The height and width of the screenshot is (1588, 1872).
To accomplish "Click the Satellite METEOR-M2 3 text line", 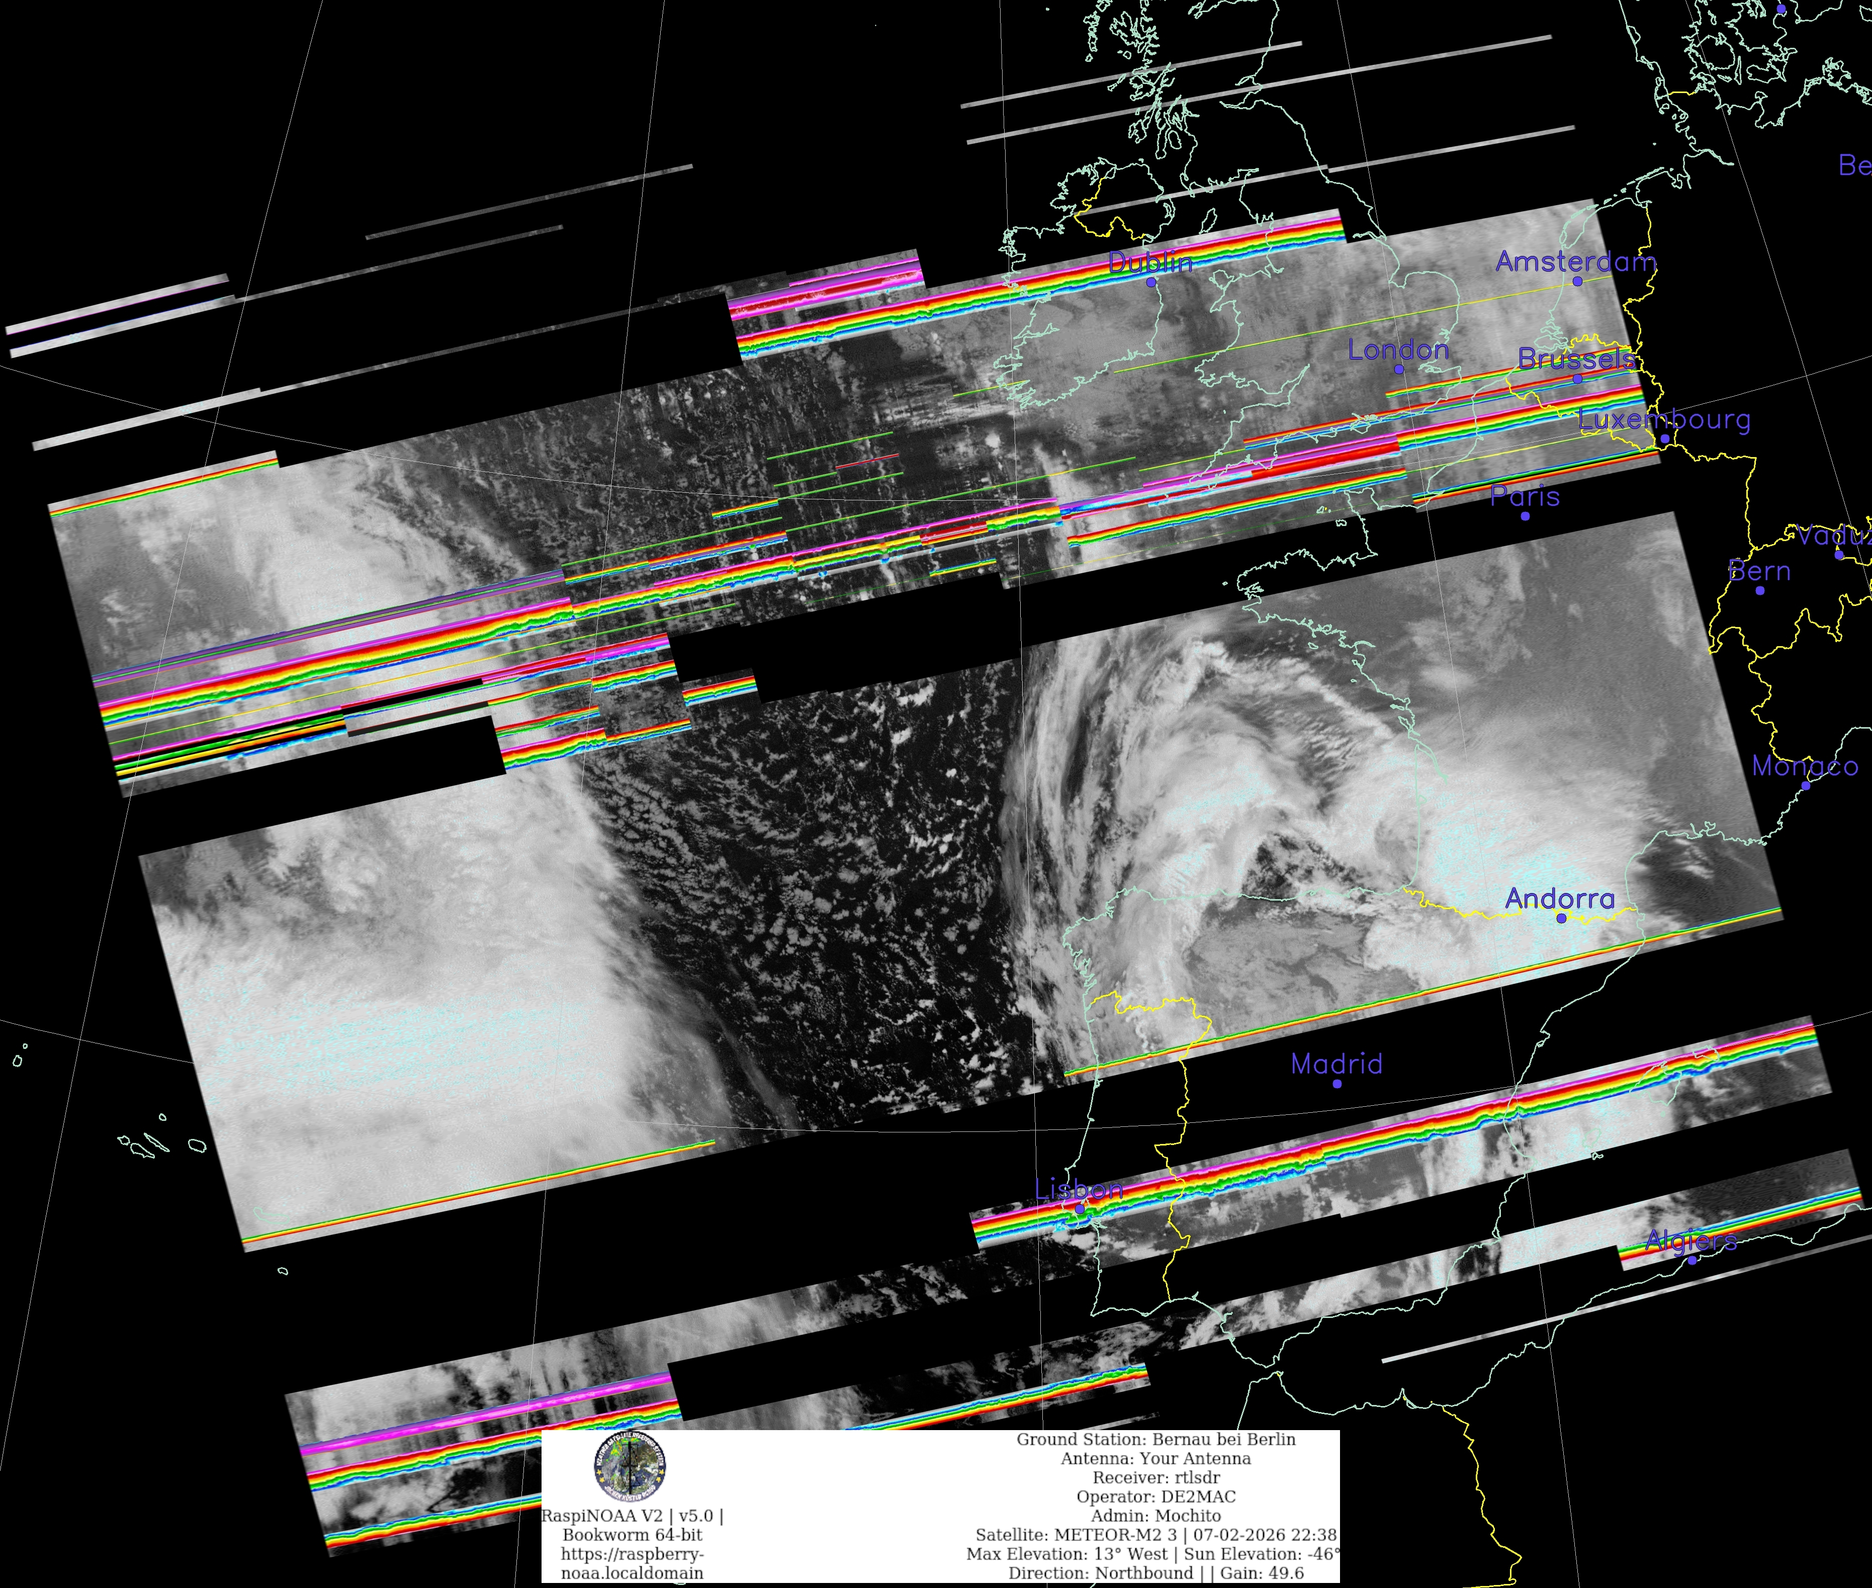I will click(x=1155, y=1535).
